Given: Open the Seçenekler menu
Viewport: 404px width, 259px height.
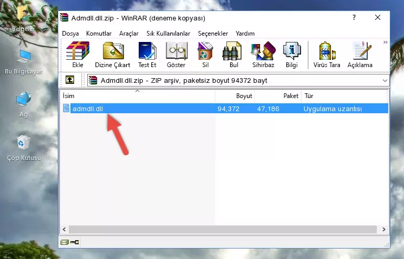Looking at the screenshot, I should 213,34.
